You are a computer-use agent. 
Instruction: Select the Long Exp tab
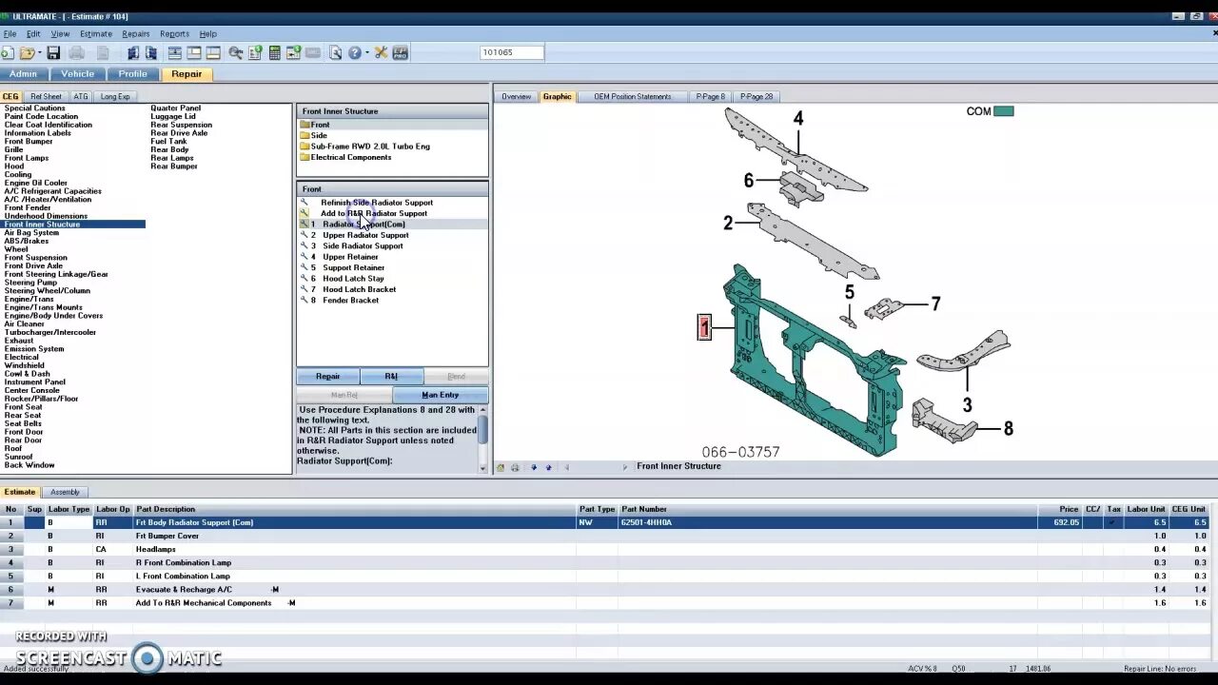pyautogui.click(x=115, y=96)
